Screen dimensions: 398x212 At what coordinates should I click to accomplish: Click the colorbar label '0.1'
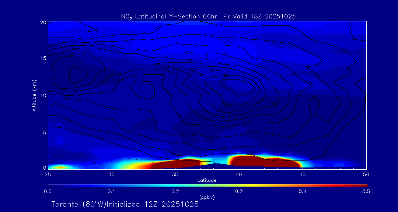click(111, 192)
